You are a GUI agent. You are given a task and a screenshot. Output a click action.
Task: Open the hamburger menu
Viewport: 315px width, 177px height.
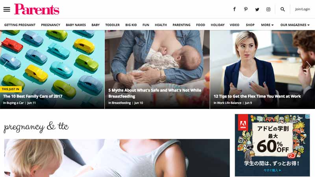[x=7, y=9]
